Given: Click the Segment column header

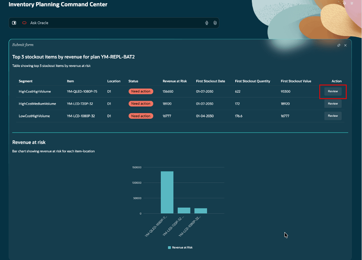Looking at the screenshot, I should (x=25, y=81).
